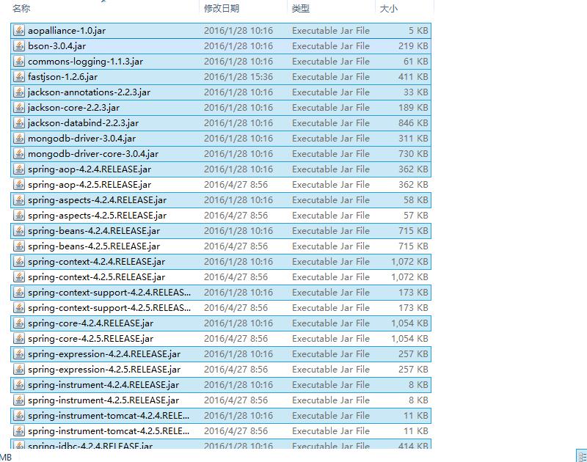Click the jar icon of jackson-core-2.2.3.jar
The image size is (587, 462).
[x=19, y=108]
